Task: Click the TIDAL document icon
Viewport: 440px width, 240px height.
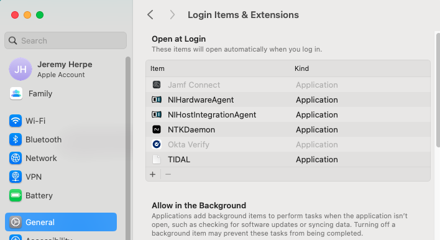Action: (157, 159)
